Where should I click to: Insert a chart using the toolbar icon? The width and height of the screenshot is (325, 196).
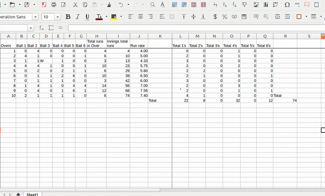click(x=266, y=5)
